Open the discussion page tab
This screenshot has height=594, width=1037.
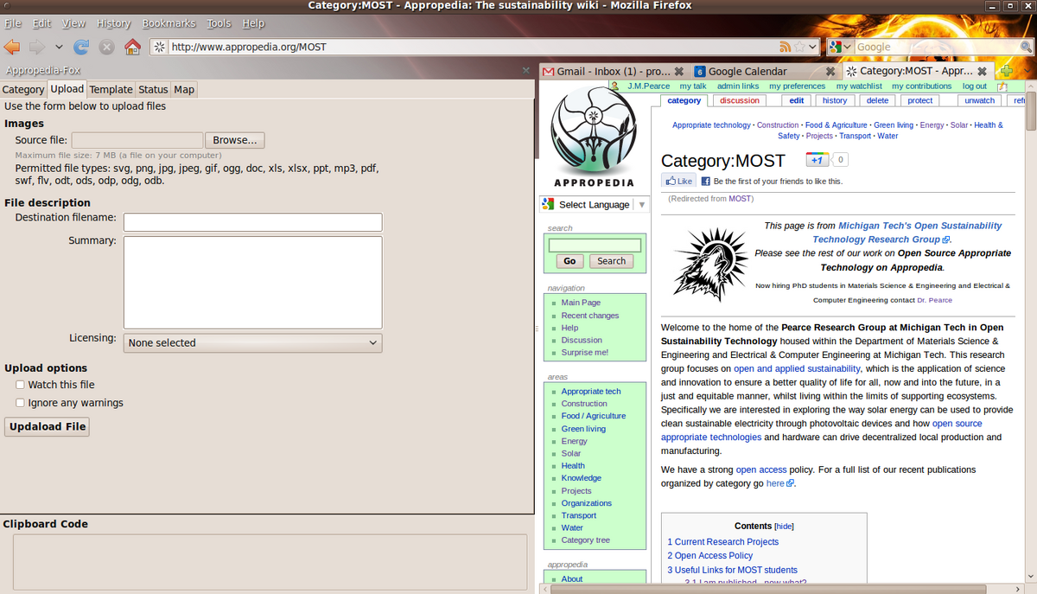(740, 100)
